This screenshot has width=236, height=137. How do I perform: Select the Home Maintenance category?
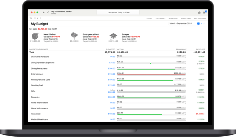(39, 108)
